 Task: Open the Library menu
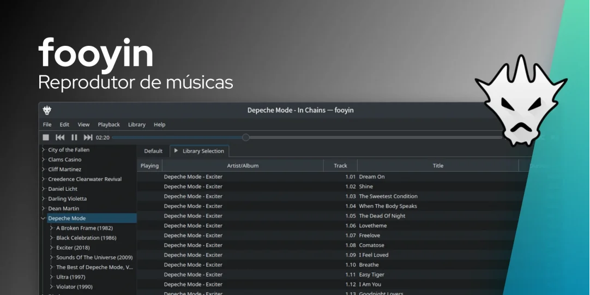pyautogui.click(x=136, y=124)
